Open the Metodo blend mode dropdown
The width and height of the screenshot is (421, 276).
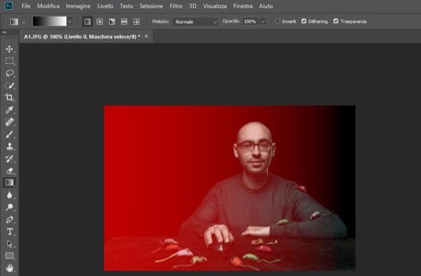coord(195,22)
